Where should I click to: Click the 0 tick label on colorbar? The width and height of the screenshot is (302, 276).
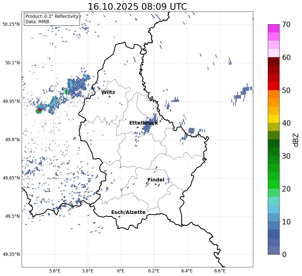(x=284, y=254)
